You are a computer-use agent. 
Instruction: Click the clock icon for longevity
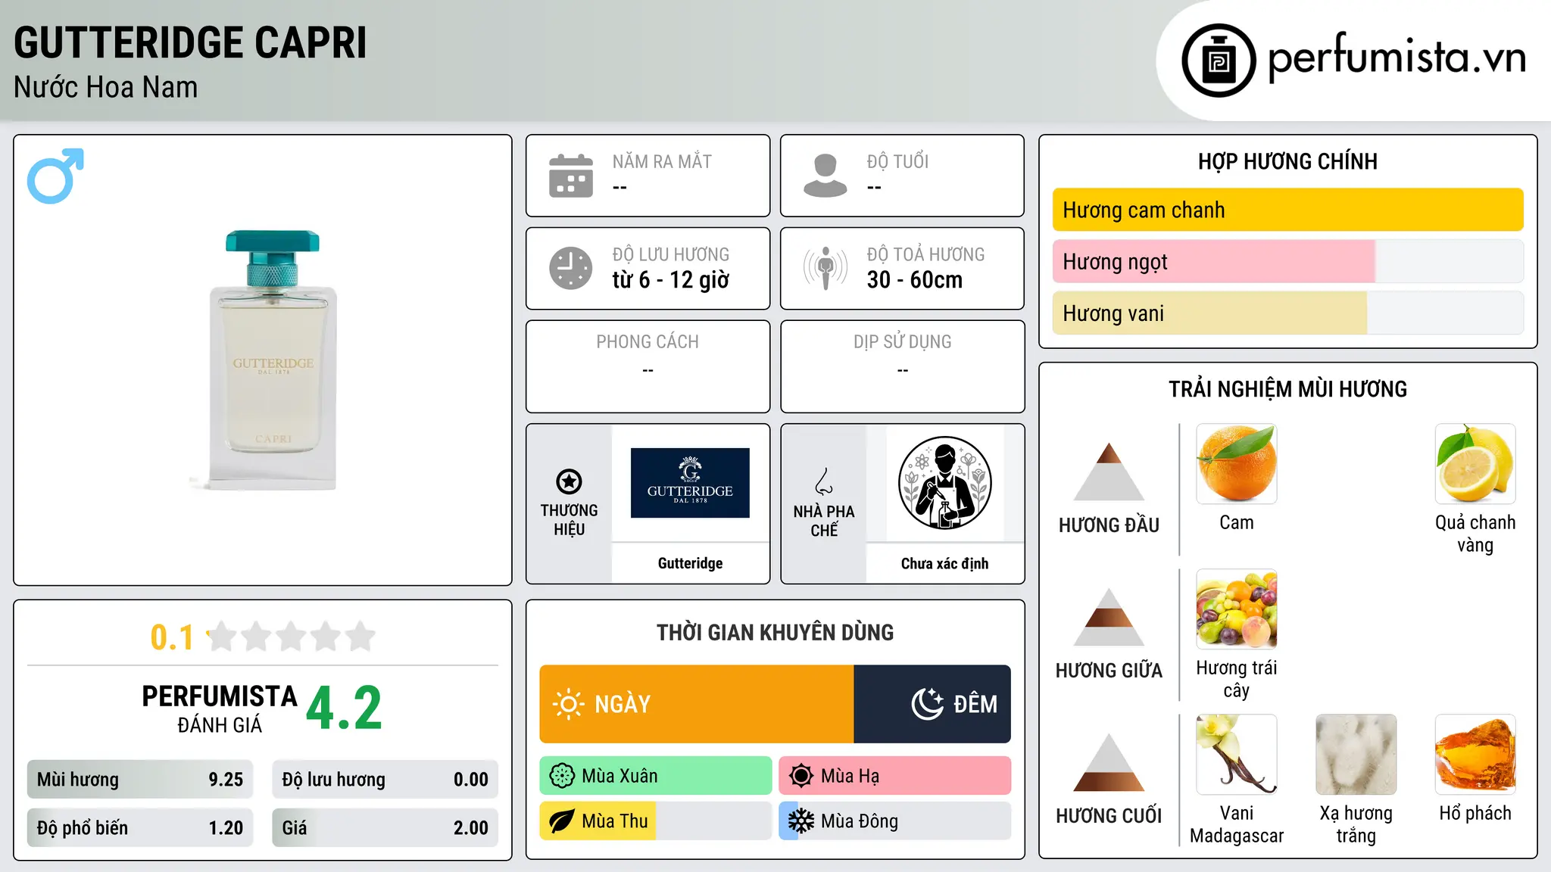571,268
